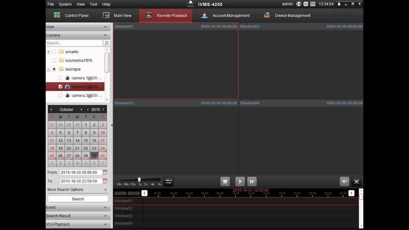Toggle the mute speaker icon

tap(344, 181)
